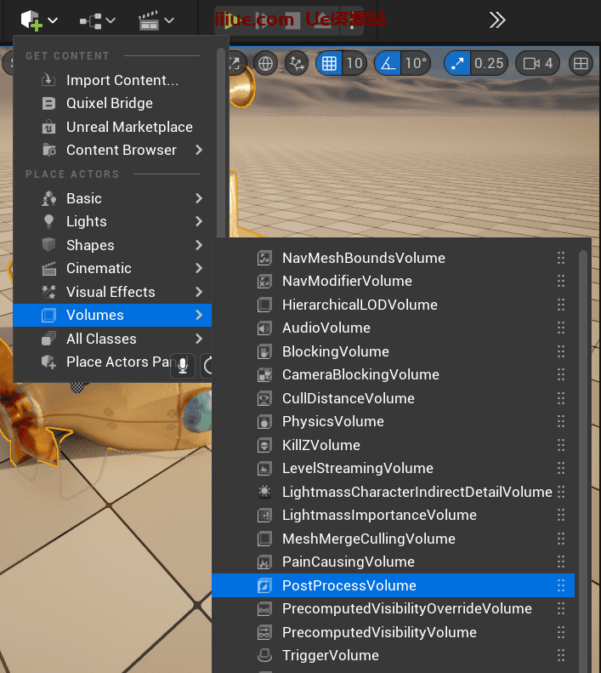The image size is (601, 673).
Task: Click the Unreal Marketplace icon
Action: click(x=48, y=127)
